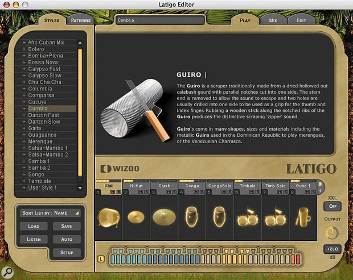Expand the Afro Cuban Mix style
This screenshot has width=353, height=280.
(24, 43)
